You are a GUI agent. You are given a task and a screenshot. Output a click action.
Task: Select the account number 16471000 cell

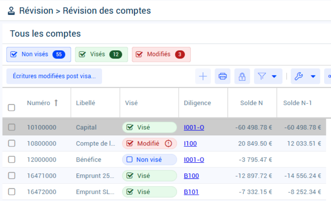pyautogui.click(x=42, y=176)
